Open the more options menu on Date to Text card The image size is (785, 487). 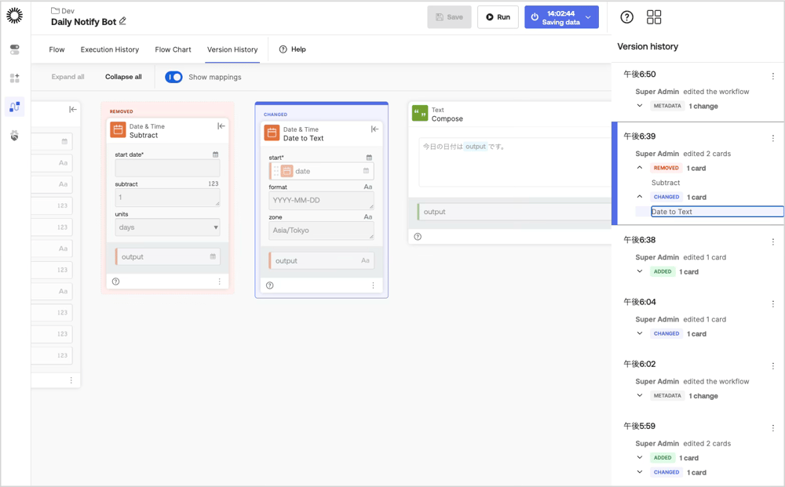coord(373,285)
